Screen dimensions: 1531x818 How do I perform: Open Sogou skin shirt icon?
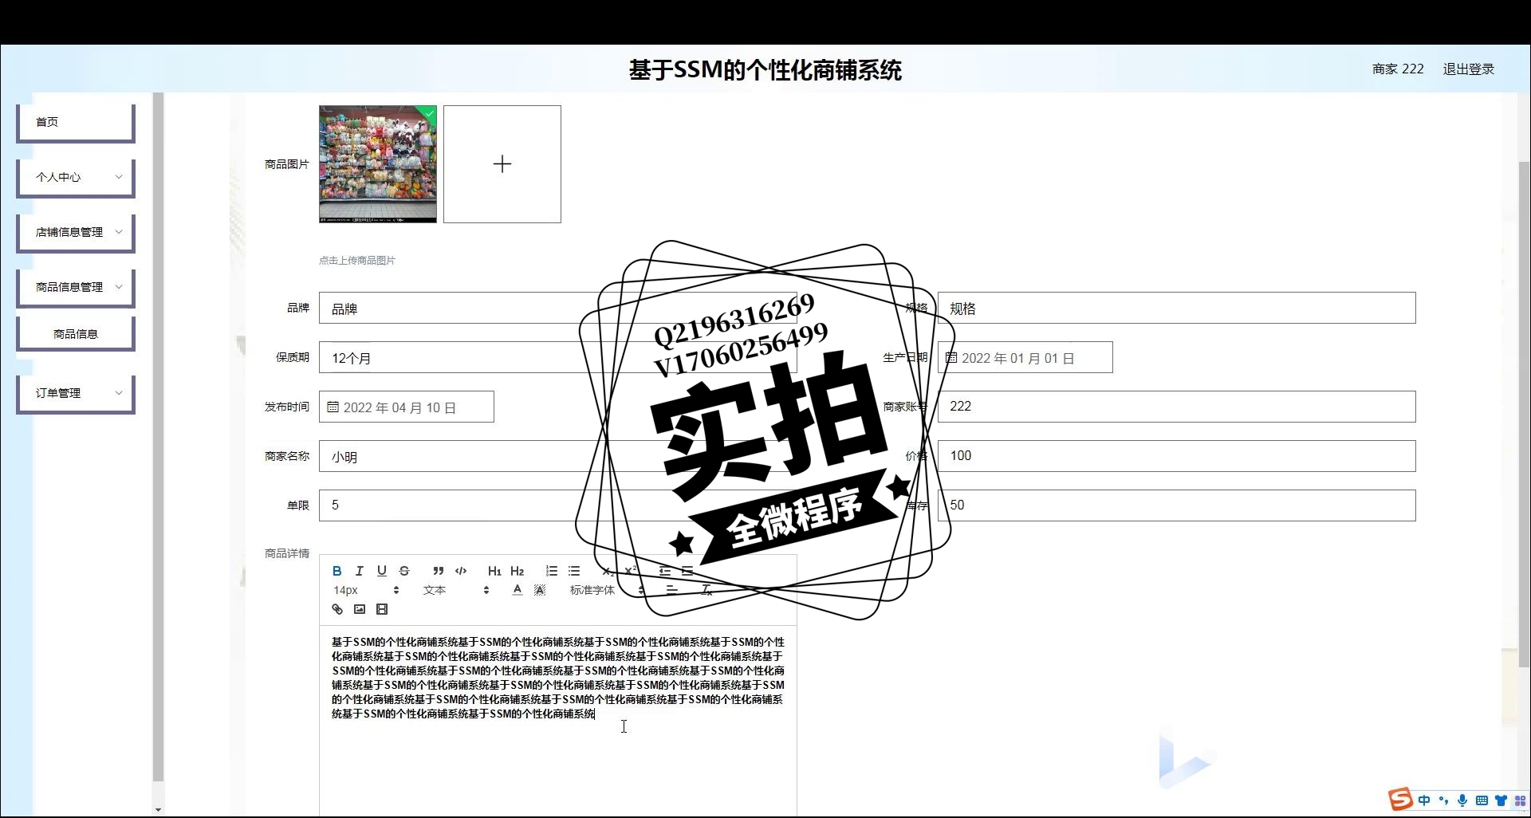coord(1501,800)
